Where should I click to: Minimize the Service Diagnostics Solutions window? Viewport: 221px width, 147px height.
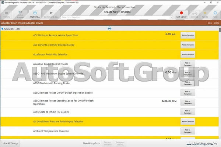tap(204, 3)
